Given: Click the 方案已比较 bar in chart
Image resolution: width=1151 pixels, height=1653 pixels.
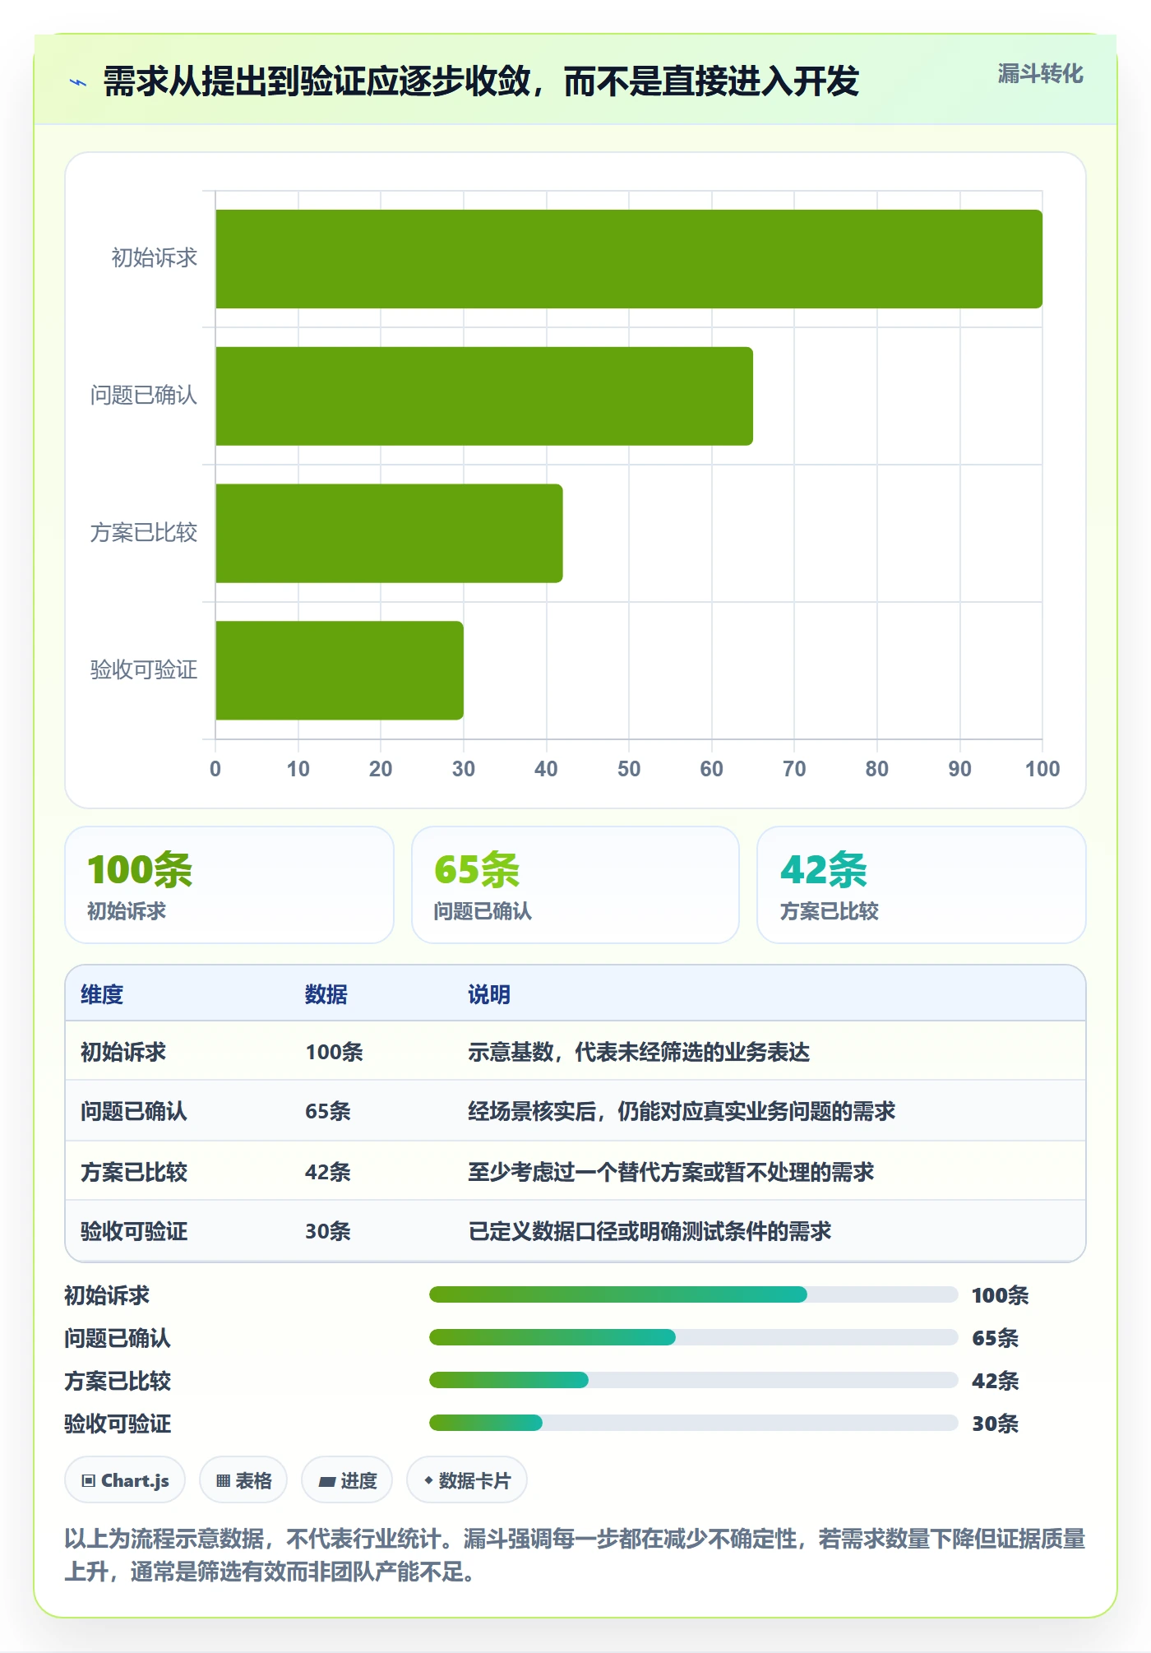Looking at the screenshot, I should (389, 534).
